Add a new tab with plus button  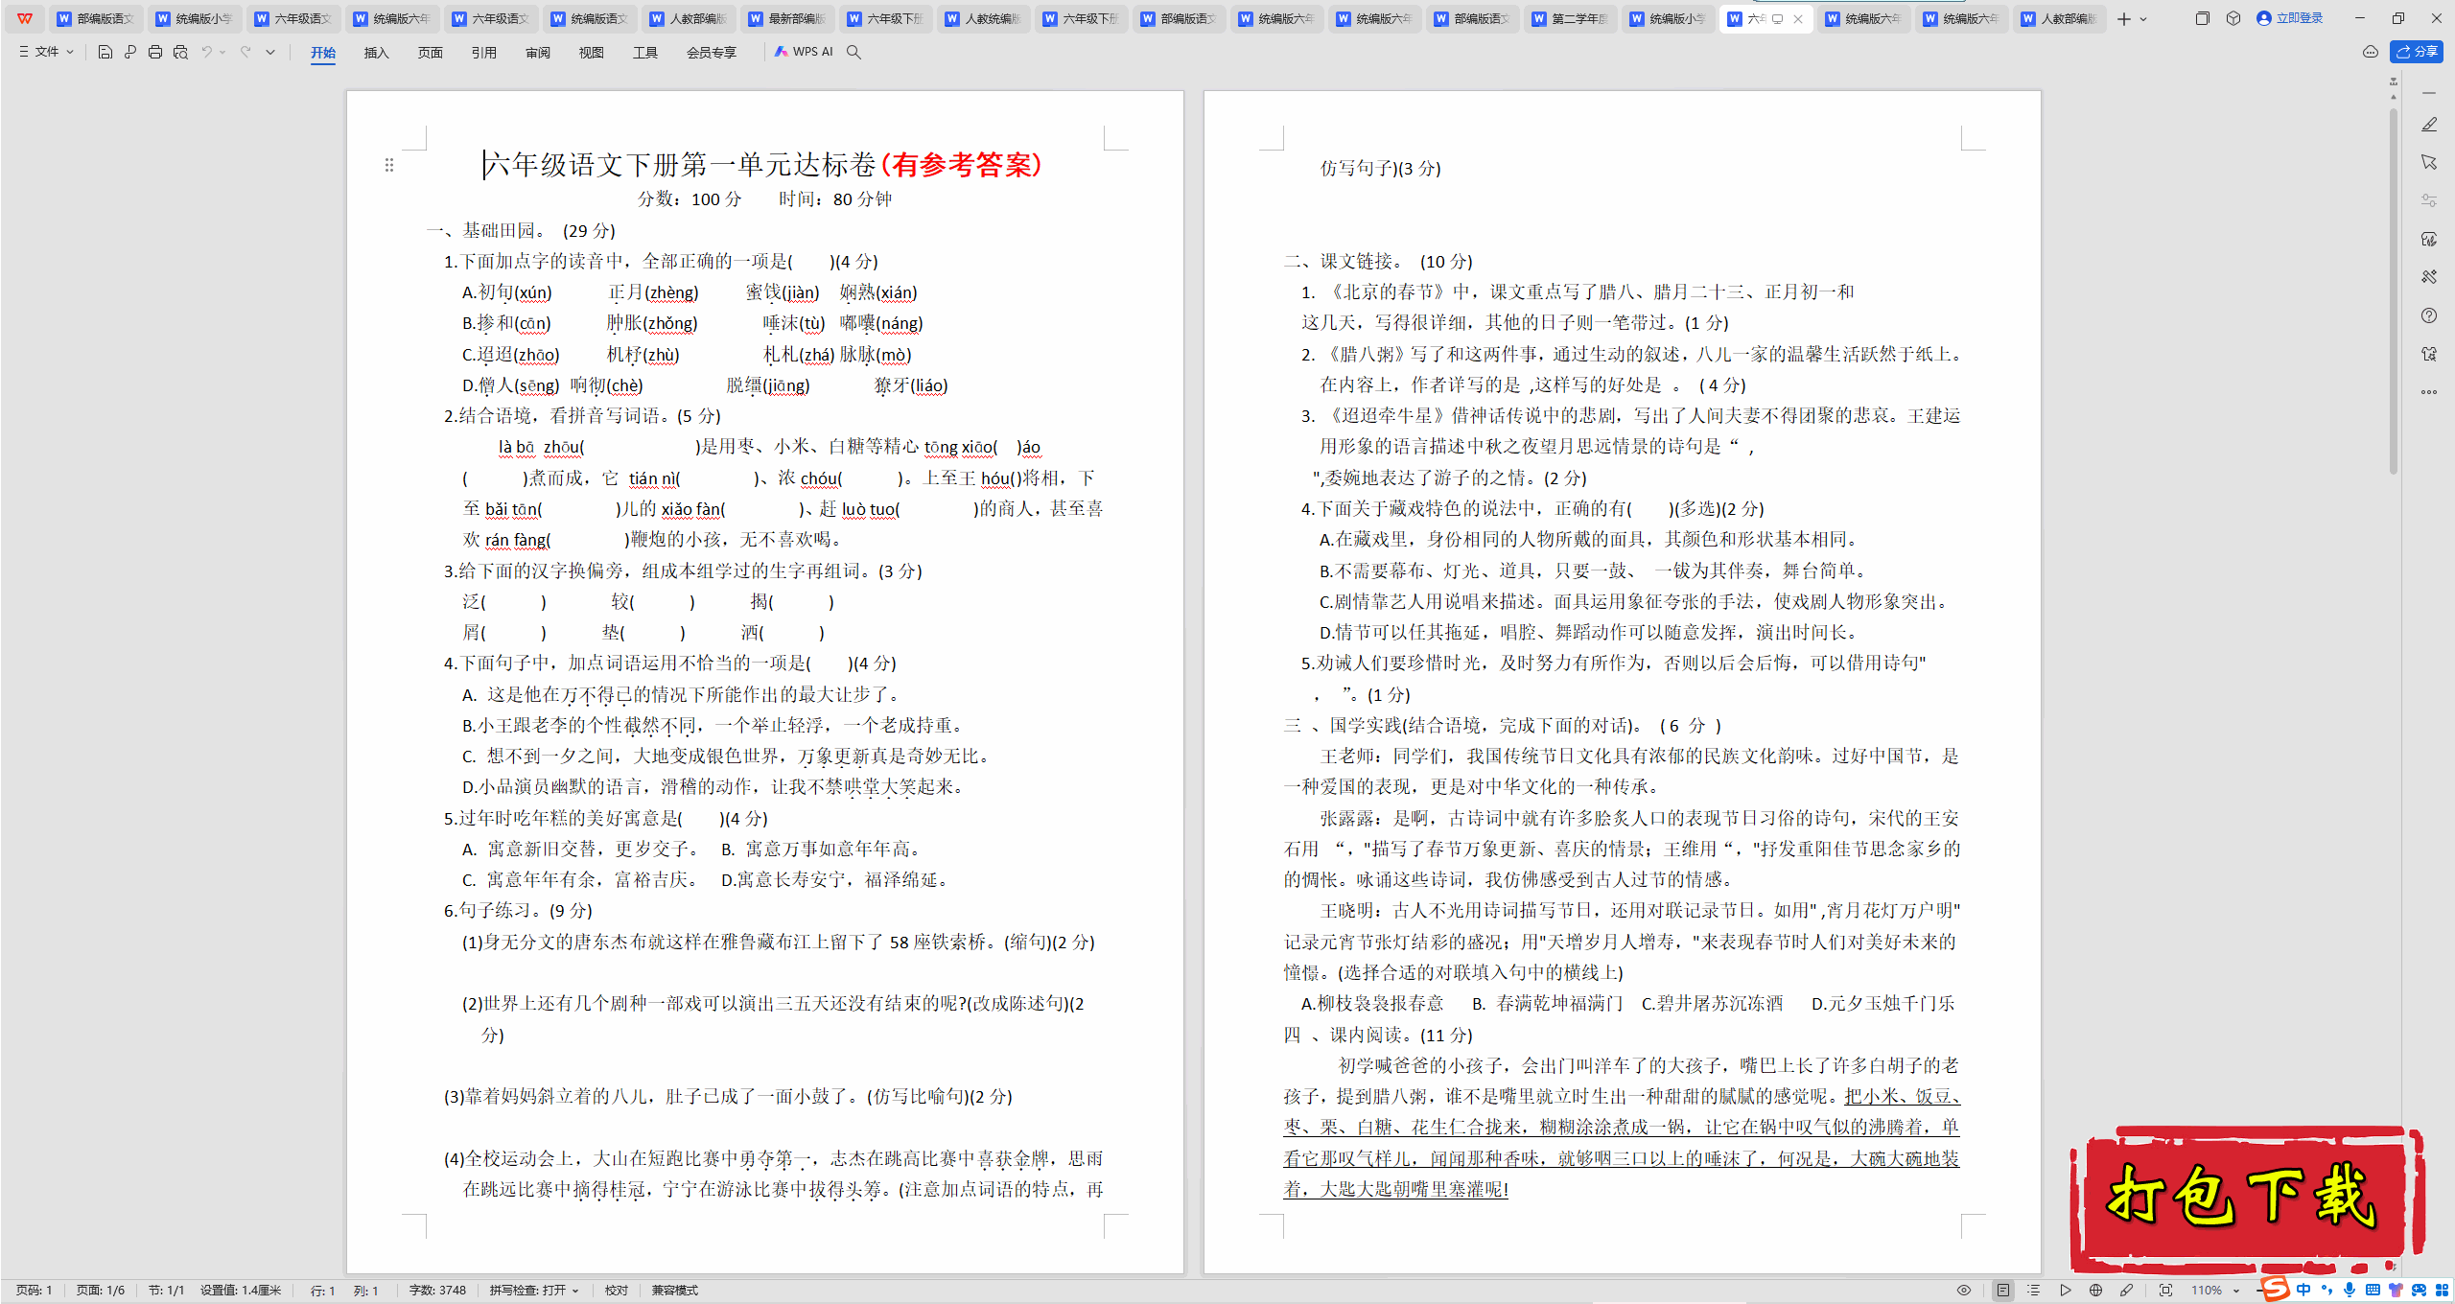[2124, 19]
